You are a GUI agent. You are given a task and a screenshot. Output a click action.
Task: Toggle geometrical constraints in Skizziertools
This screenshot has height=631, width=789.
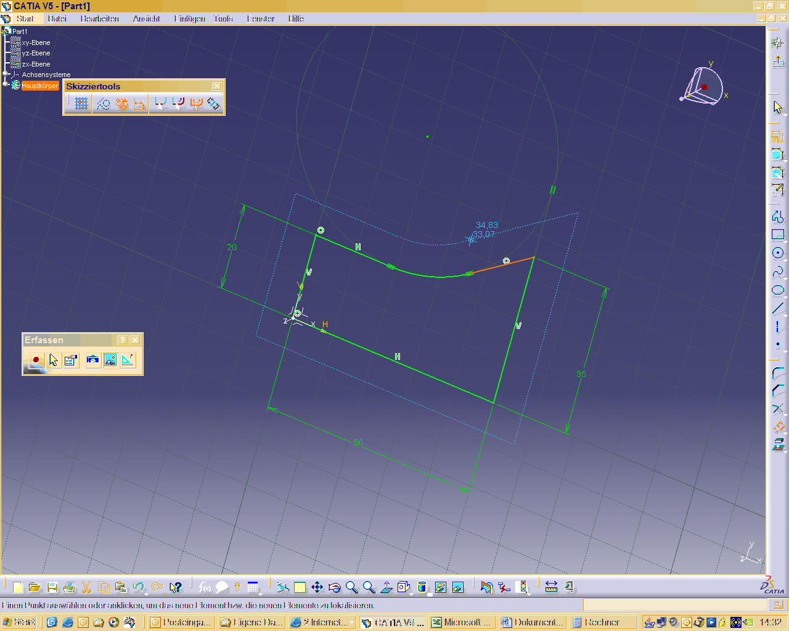tap(122, 104)
